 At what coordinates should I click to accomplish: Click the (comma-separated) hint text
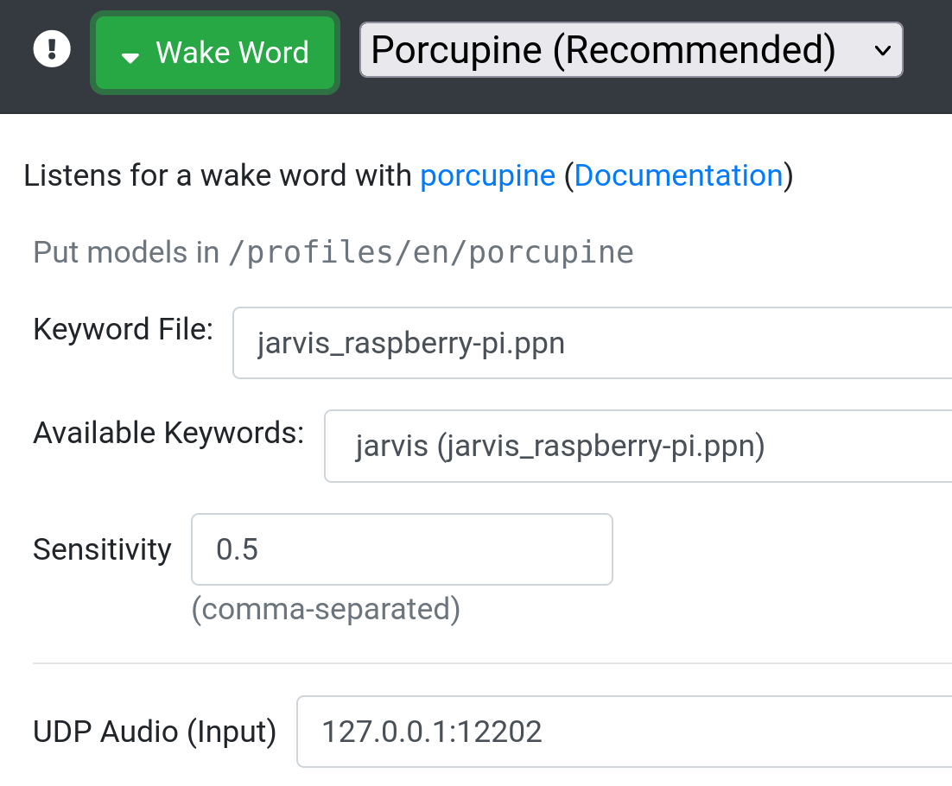pos(327,609)
